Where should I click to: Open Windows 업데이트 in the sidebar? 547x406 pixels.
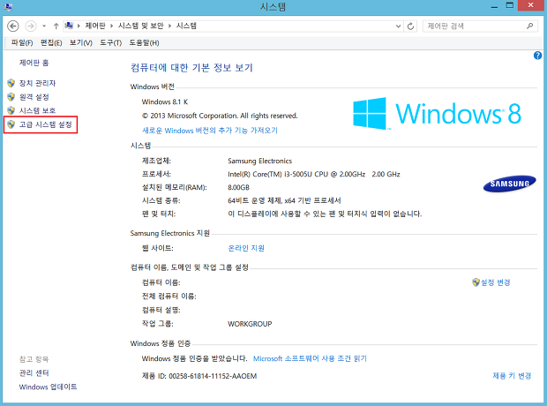[49, 387]
